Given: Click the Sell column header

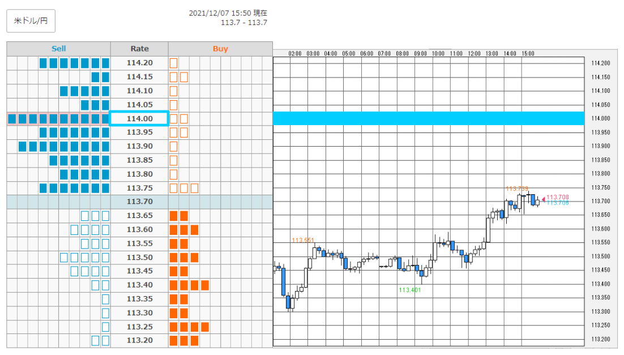Looking at the screenshot, I should (58, 49).
